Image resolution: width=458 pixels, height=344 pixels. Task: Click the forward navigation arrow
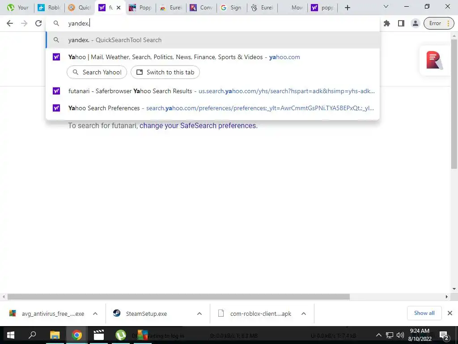[24, 23]
